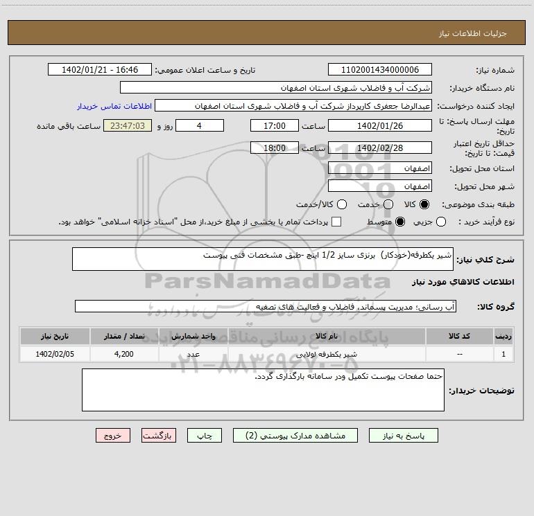
Task: Click the جزئیات اطلاعات نیاز page header
Action: [473, 33]
